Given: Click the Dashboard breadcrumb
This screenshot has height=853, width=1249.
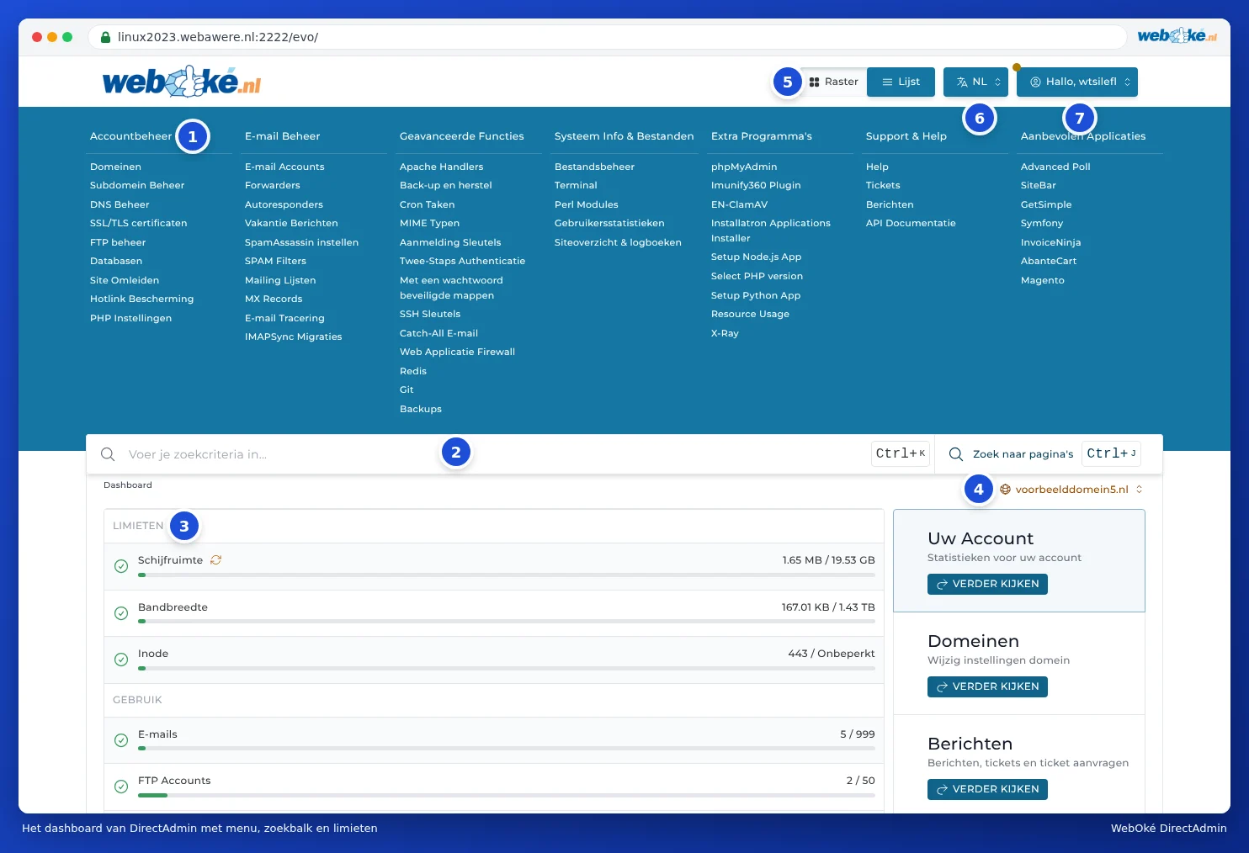Looking at the screenshot, I should pos(128,485).
